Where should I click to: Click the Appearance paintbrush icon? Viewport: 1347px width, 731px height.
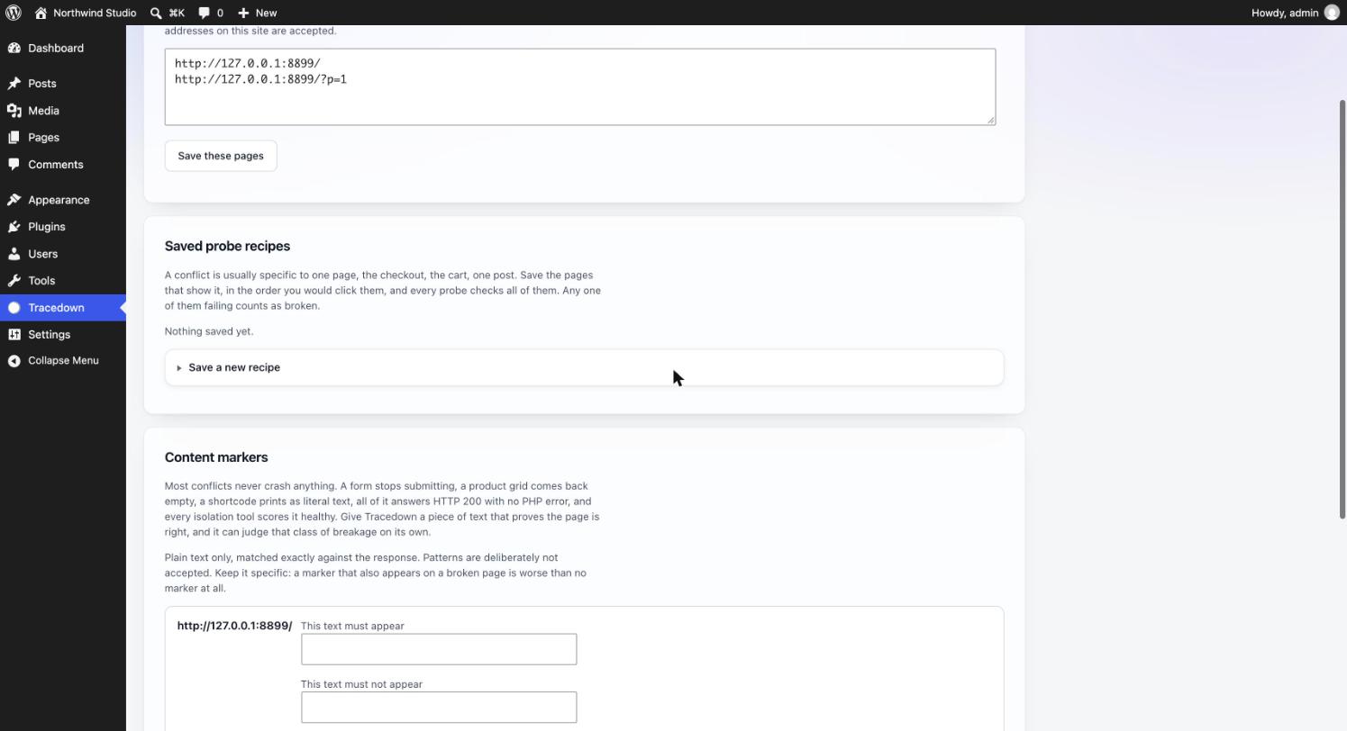click(x=14, y=199)
